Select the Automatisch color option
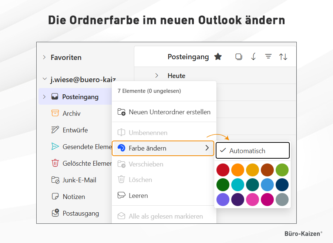The height and width of the screenshot is (243, 333). click(252, 151)
